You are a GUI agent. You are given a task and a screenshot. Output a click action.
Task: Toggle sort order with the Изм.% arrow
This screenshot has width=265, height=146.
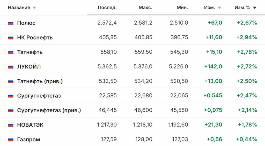click(255, 8)
